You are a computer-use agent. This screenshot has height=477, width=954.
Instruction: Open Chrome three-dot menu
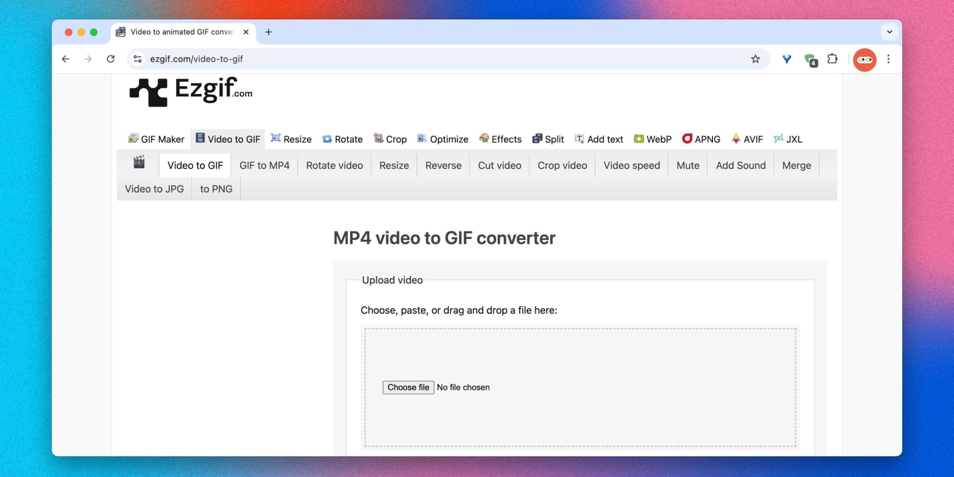[888, 59]
